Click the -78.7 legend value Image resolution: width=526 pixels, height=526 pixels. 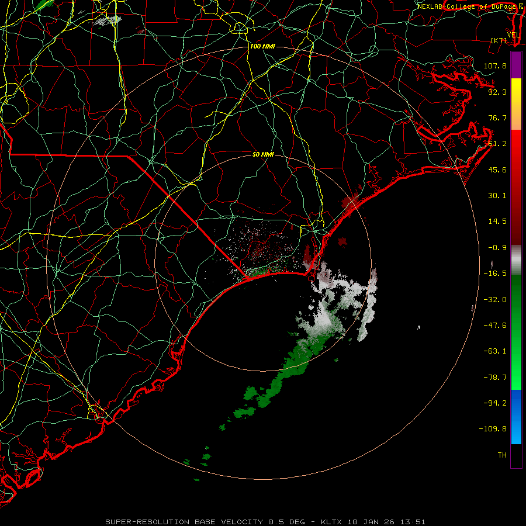(495, 378)
